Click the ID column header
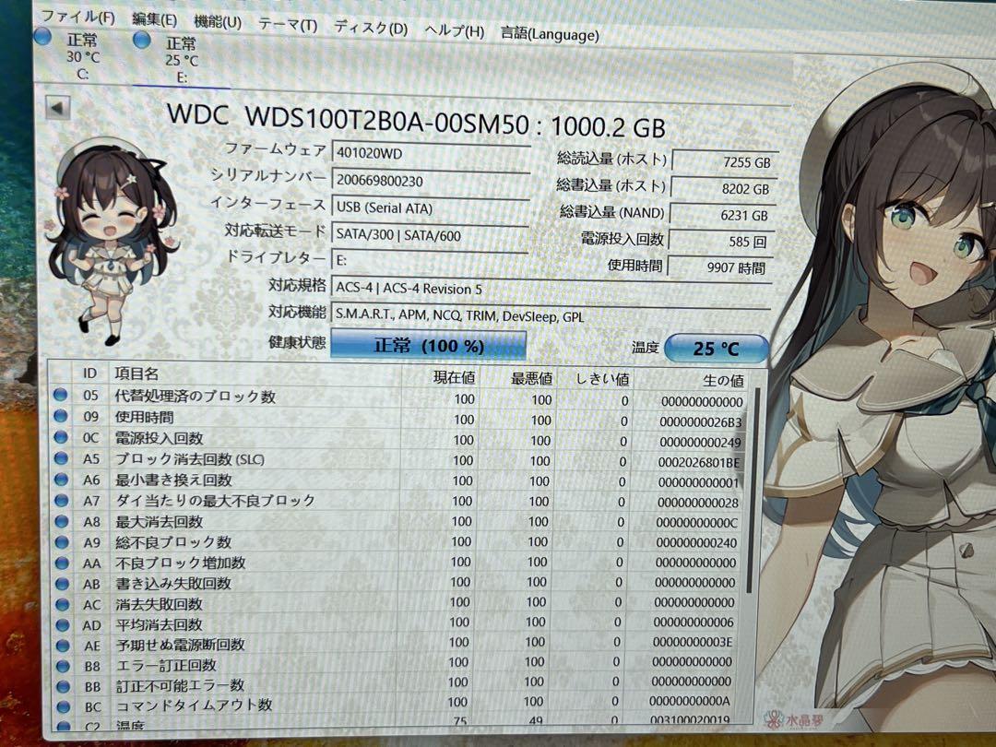Image resolution: width=996 pixels, height=747 pixels. 89,373
